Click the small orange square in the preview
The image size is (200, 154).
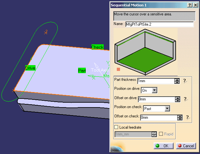tap(118, 69)
